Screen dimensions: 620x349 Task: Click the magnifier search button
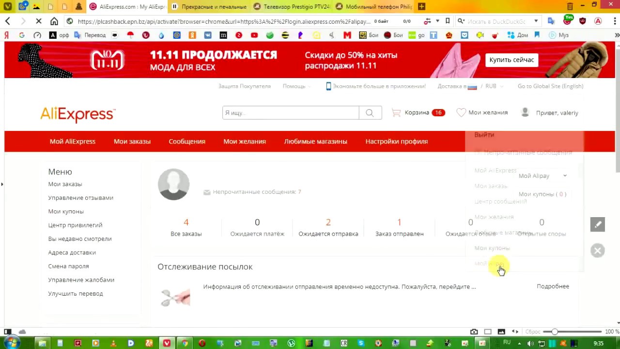(370, 112)
